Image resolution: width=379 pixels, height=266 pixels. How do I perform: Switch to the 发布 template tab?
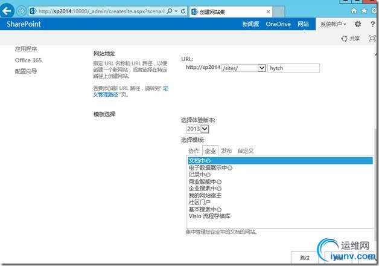click(x=226, y=151)
